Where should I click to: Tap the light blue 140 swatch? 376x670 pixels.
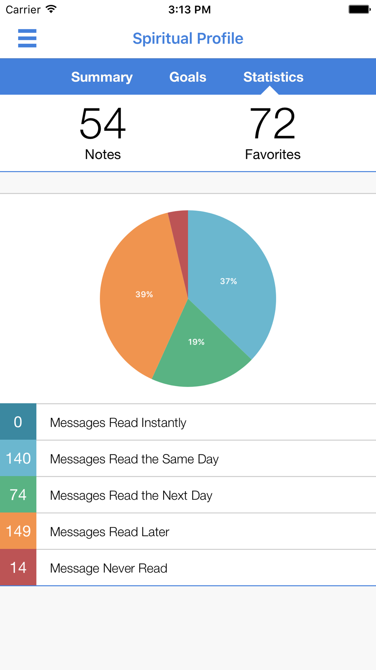click(x=18, y=458)
